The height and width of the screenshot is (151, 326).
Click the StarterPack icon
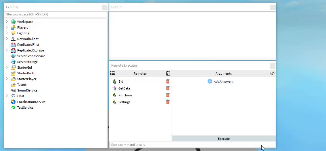pyautogui.click(x=13, y=73)
